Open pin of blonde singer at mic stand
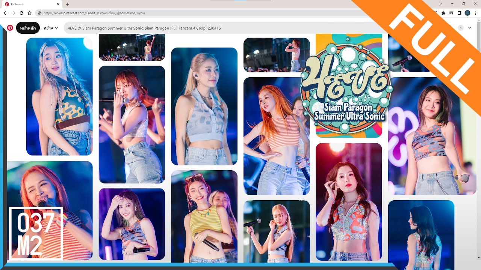Viewport: 481px width, 270px height. pyautogui.click(x=277, y=231)
